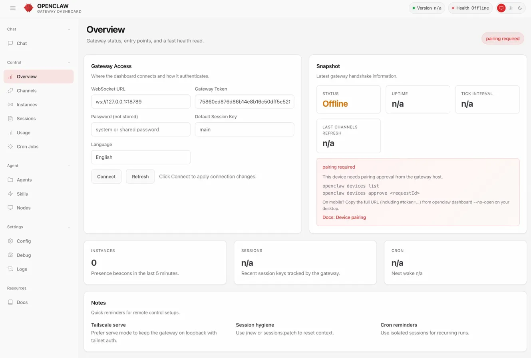Click the Refresh button
The width and height of the screenshot is (531, 358).
pos(140,177)
